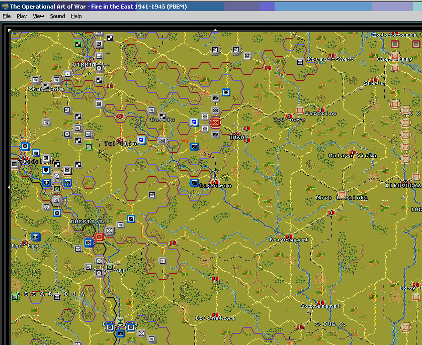Select the MP unit south of Gayvoron
The width and height of the screenshot is (422, 345).
pyautogui.click(x=152, y=195)
